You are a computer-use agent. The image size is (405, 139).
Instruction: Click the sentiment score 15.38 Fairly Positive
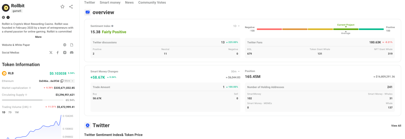point(108,32)
